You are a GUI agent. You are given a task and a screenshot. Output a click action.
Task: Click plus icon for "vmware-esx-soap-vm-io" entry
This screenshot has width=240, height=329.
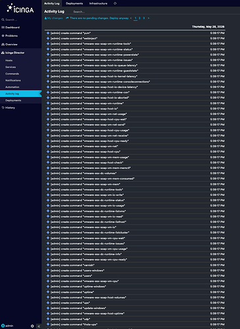pos(48,227)
